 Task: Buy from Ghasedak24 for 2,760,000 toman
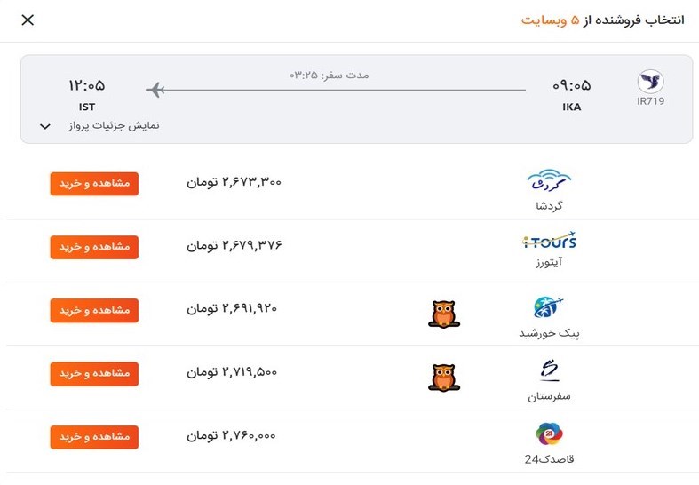point(94,437)
